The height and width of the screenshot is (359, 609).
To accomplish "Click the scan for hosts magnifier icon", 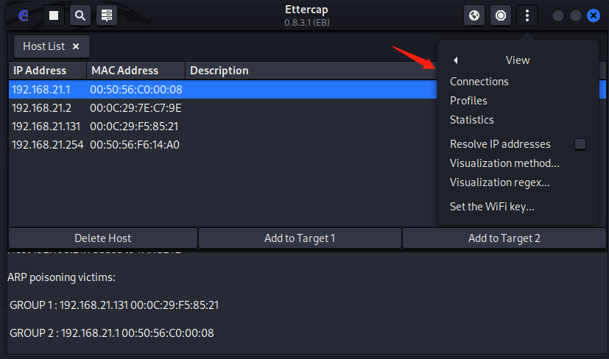I will [80, 15].
